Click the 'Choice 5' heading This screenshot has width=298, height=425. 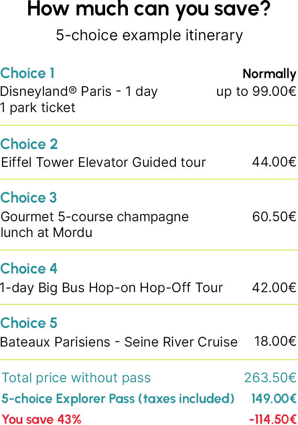point(29,323)
